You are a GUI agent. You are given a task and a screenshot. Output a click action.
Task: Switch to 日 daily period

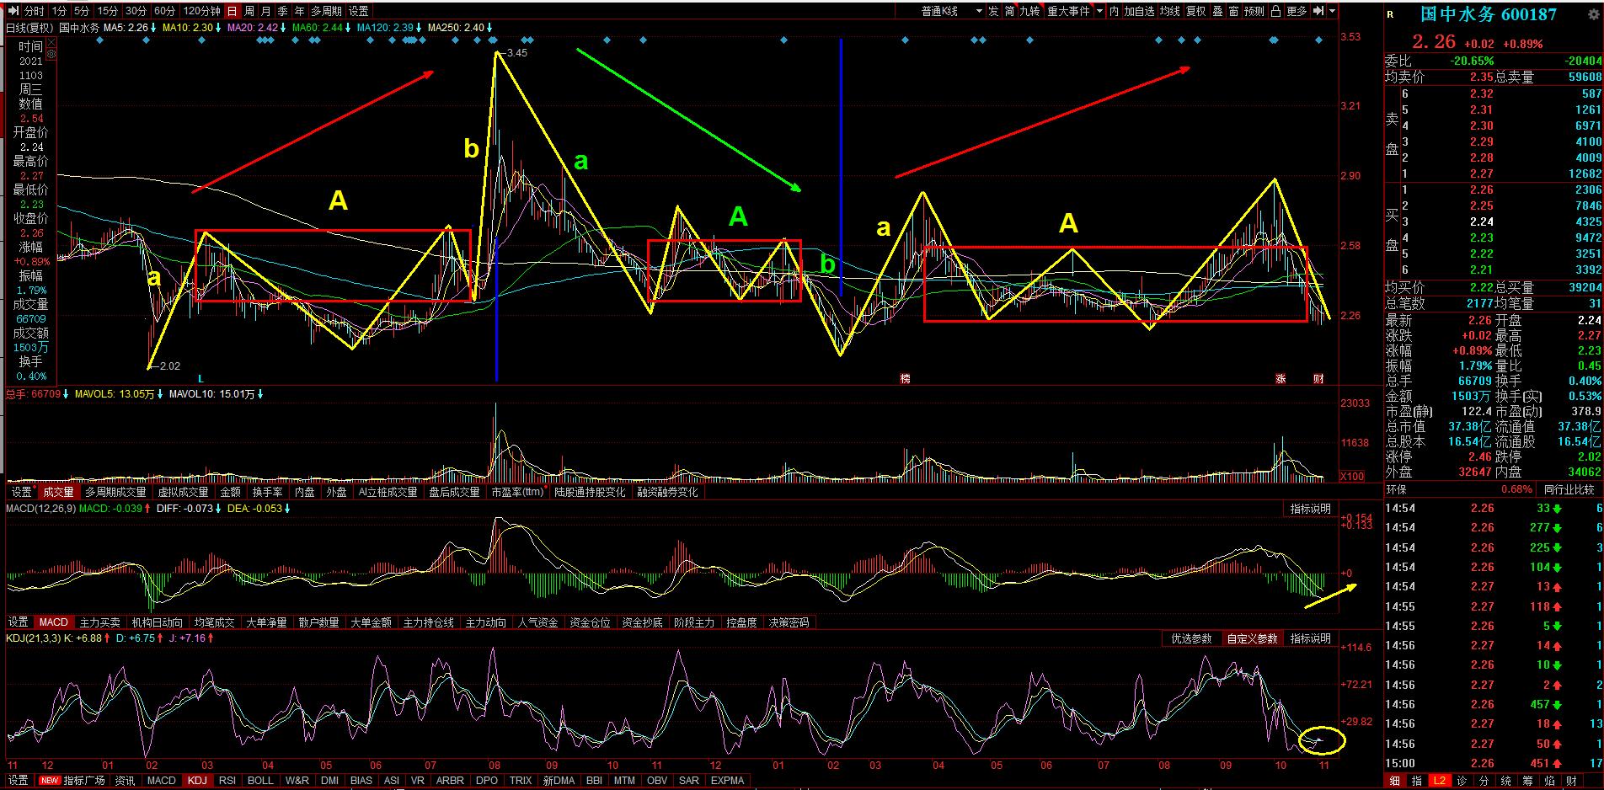click(x=232, y=11)
